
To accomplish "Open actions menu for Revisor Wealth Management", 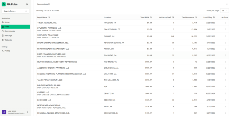I will click(x=226, y=49).
